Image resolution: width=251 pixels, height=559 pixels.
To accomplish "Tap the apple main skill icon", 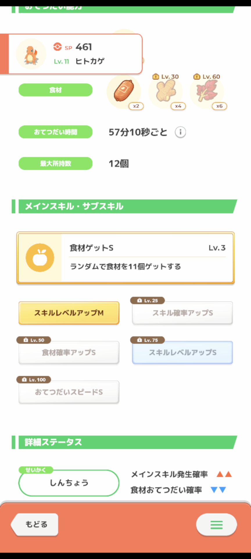I will [x=40, y=258].
